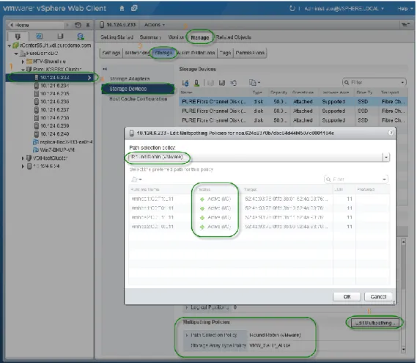Click the refresh icon beside the Administrator name
Screen dimensions: 417x363
[x=292, y=9]
